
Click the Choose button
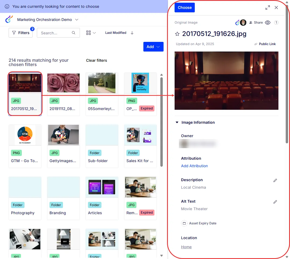coord(184,8)
